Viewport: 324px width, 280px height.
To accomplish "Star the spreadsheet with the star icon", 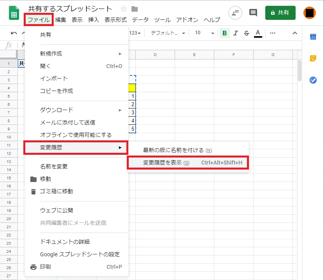I will (x=124, y=9).
